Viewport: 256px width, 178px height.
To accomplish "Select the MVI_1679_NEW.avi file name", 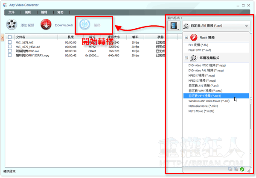I will coord(28,47).
